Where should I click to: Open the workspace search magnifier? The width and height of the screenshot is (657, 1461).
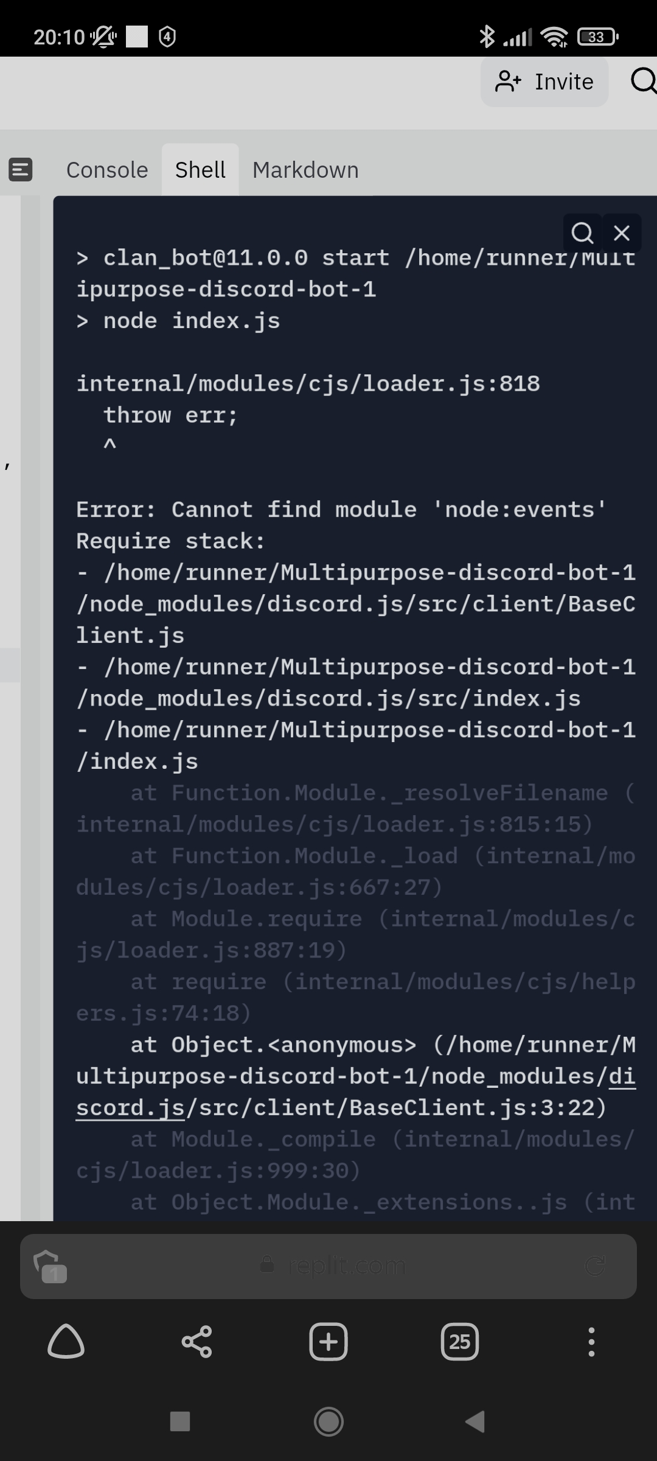point(642,82)
